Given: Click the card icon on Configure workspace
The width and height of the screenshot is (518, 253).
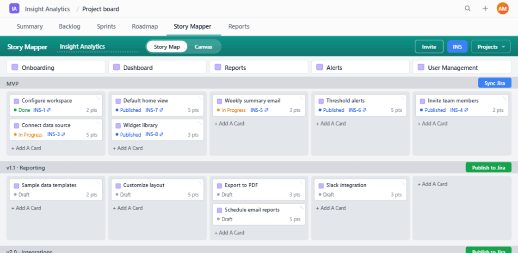Looking at the screenshot, I should click(x=17, y=101).
